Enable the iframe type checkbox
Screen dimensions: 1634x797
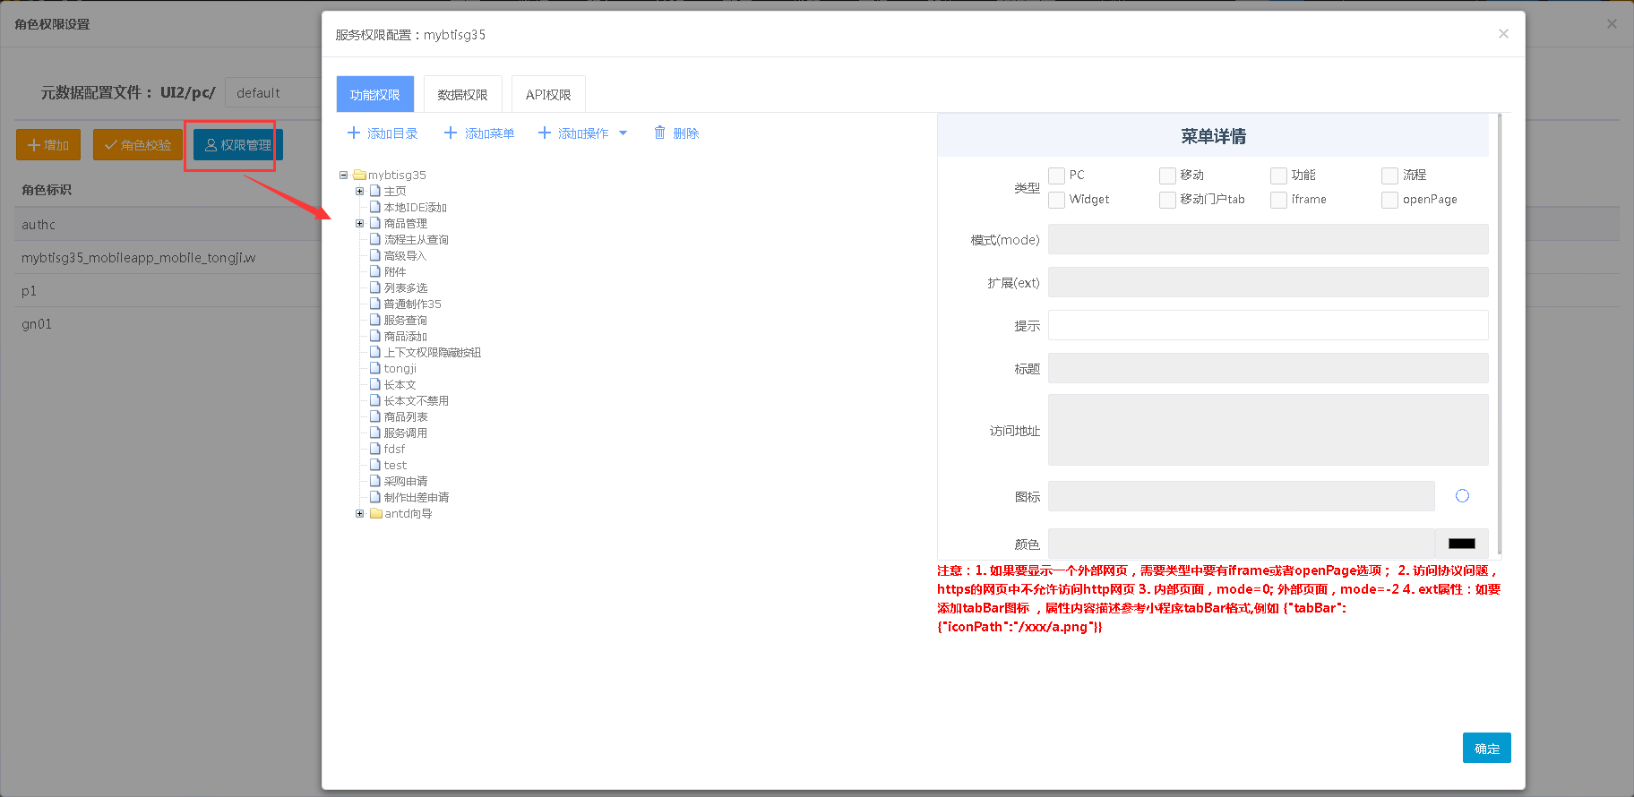1279,200
